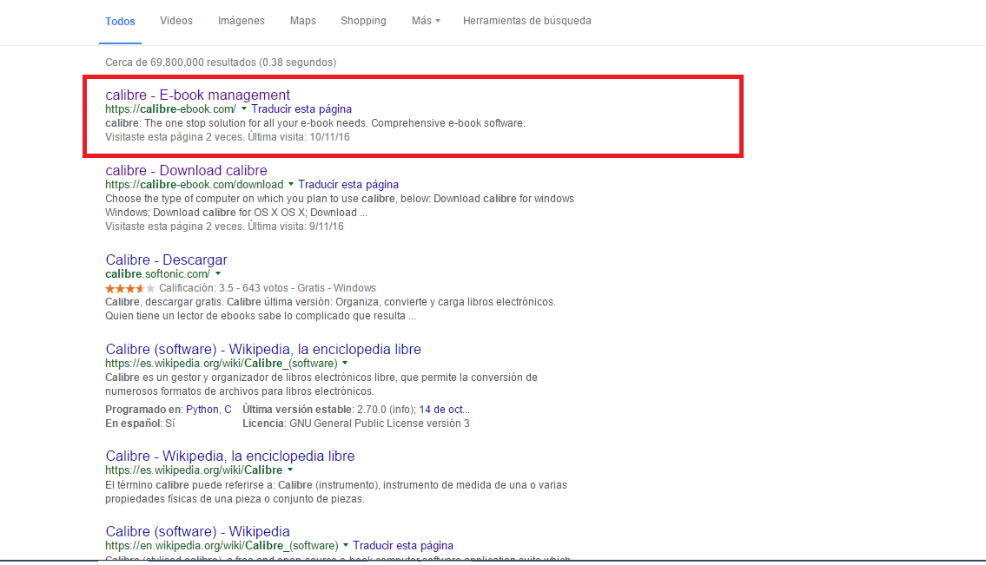Follow the Python link under Programado en
The width and height of the screenshot is (986, 565).
click(x=202, y=410)
